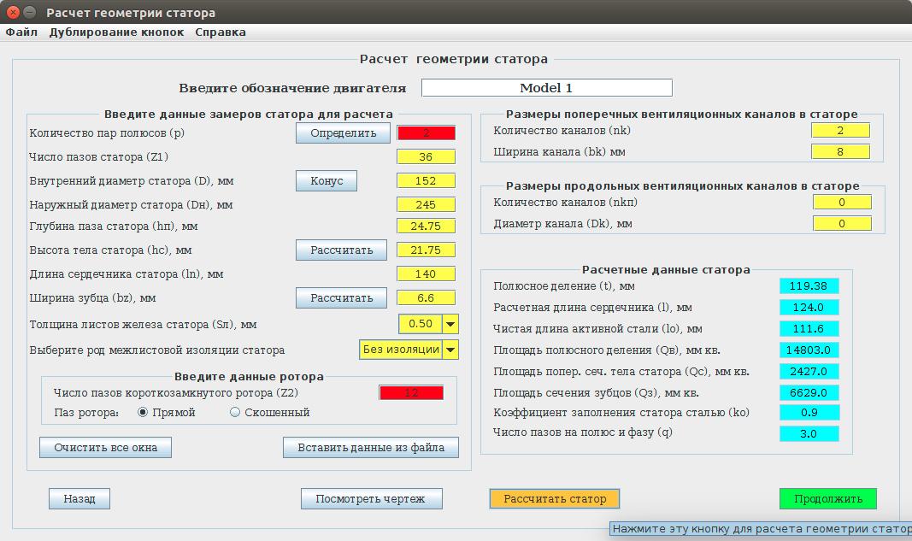912x541 pixels.
Task: Select the Скошенный rotor slot option
Action: coord(235,413)
